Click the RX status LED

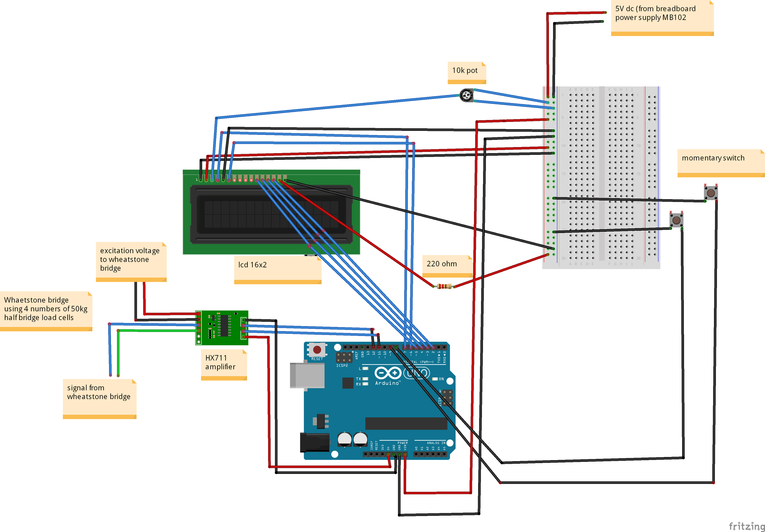(x=365, y=384)
